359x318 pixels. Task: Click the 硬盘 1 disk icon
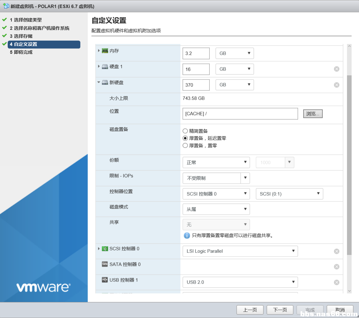[x=105, y=67]
